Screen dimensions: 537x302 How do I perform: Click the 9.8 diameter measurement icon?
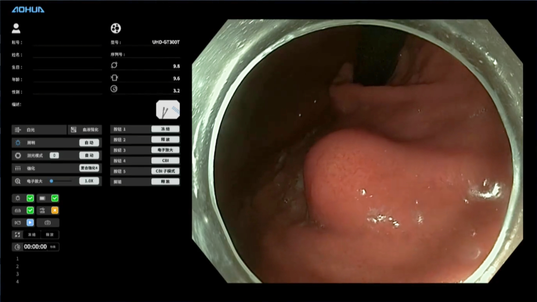coord(114,65)
